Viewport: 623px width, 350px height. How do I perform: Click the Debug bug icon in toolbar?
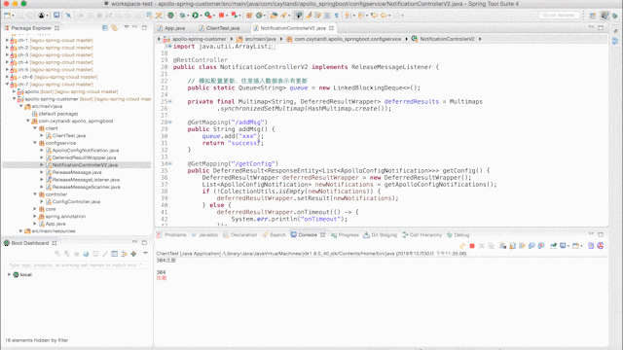coord(182,16)
